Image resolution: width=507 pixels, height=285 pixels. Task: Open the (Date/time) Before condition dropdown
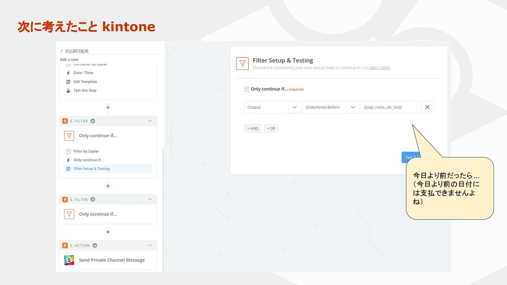(x=330, y=107)
